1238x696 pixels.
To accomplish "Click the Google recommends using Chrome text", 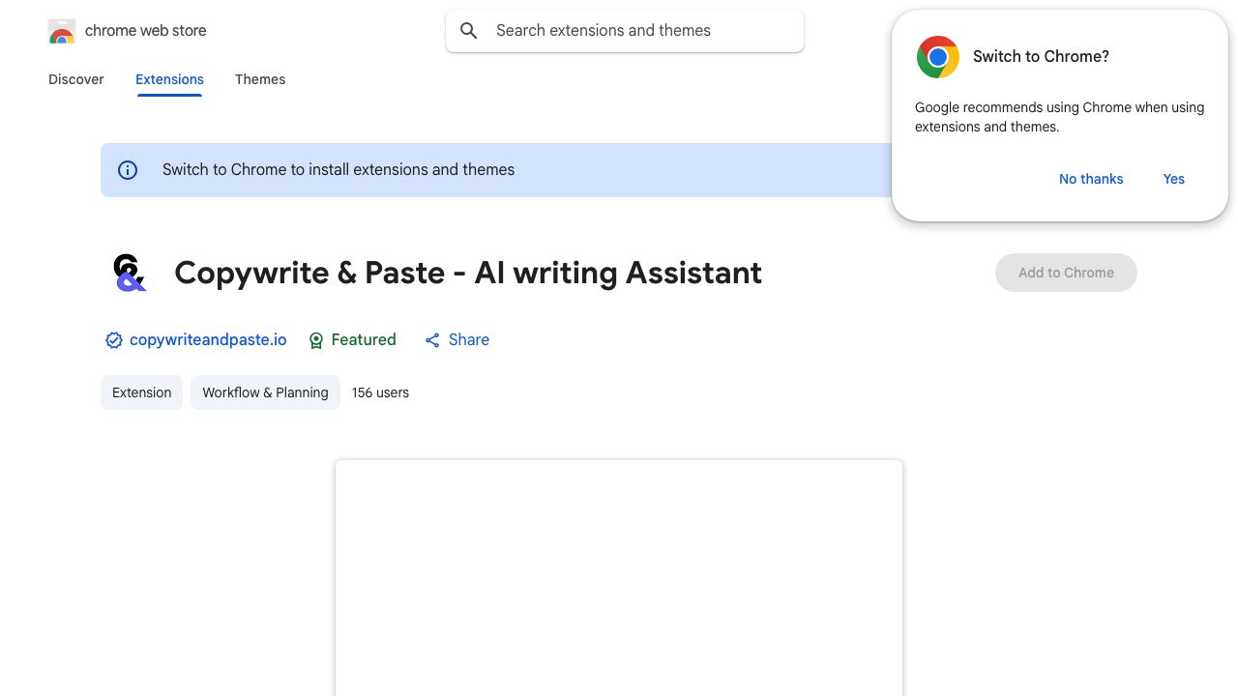I will pos(1060,117).
